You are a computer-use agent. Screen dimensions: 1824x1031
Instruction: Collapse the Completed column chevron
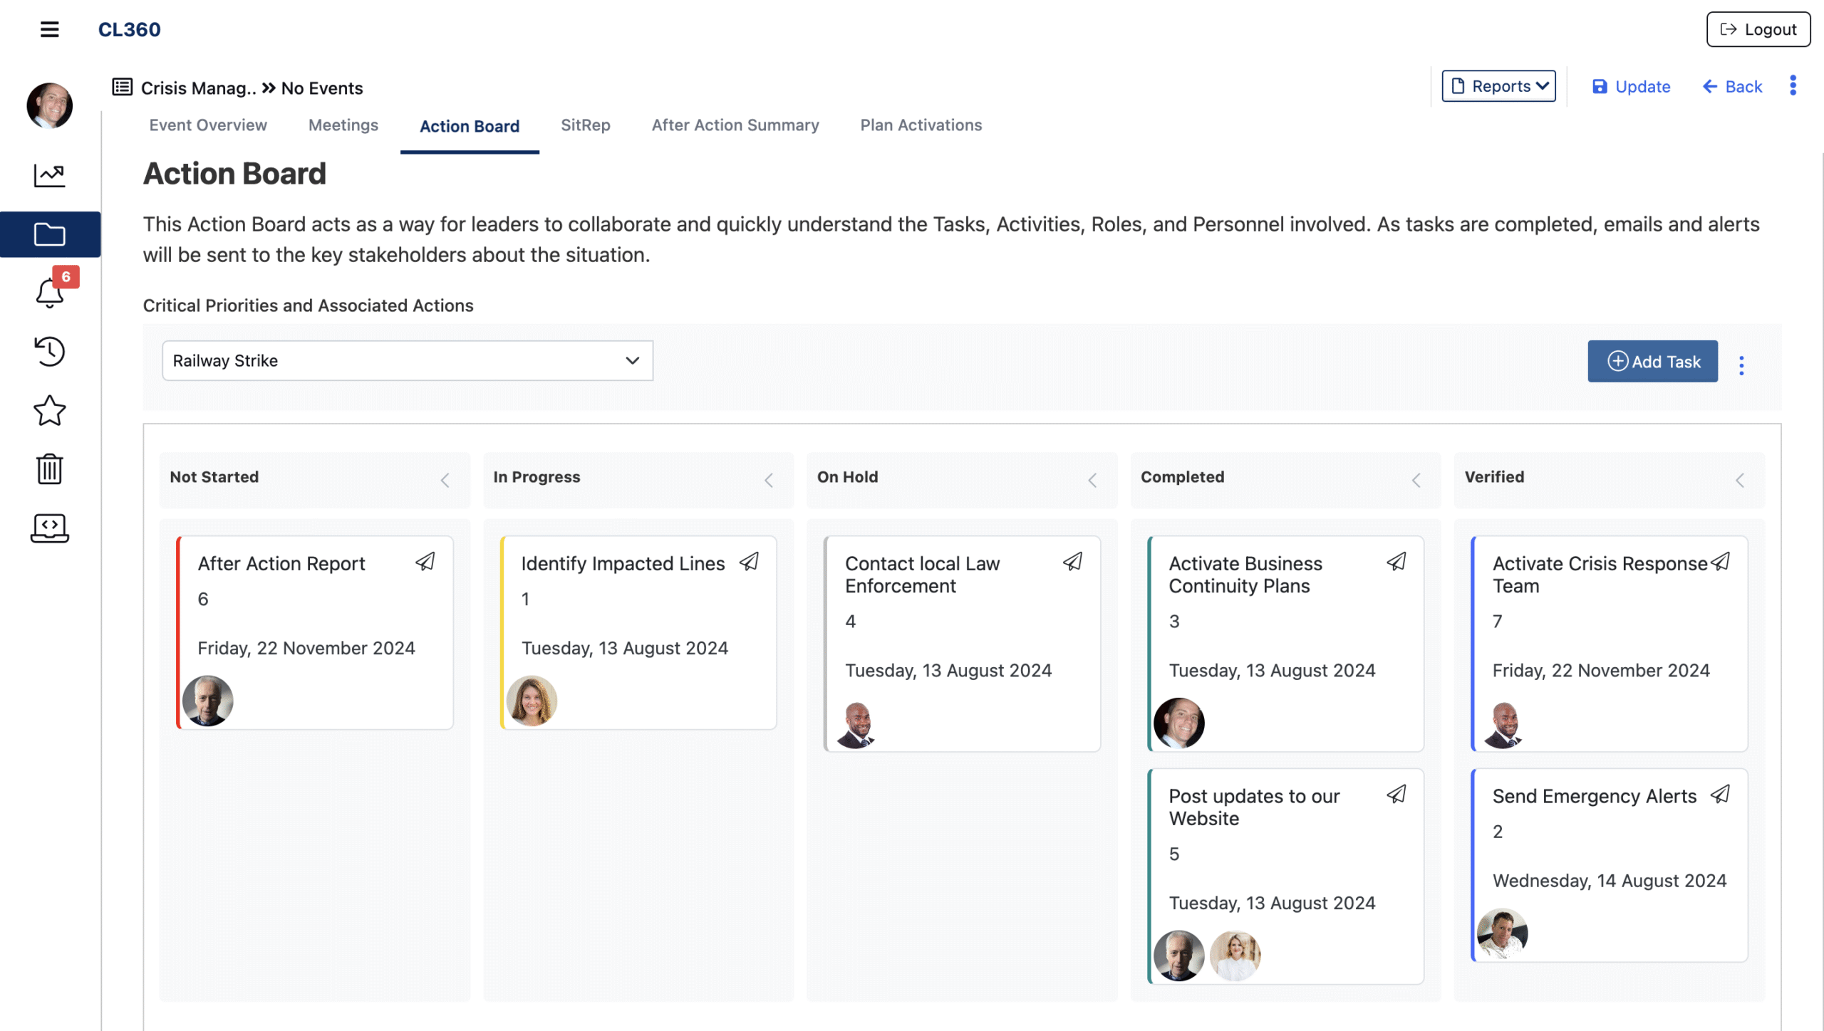click(1416, 480)
